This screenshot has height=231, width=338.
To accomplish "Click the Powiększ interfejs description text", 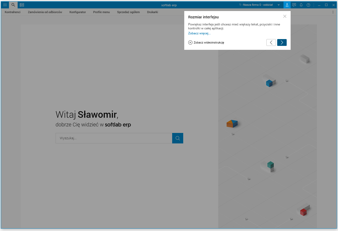I will click(234, 26).
